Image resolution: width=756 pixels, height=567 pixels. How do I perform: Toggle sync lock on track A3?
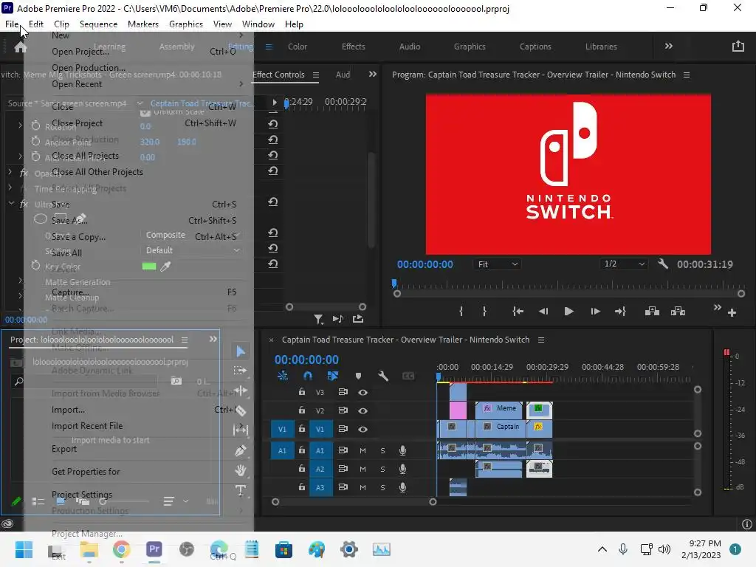click(x=343, y=487)
